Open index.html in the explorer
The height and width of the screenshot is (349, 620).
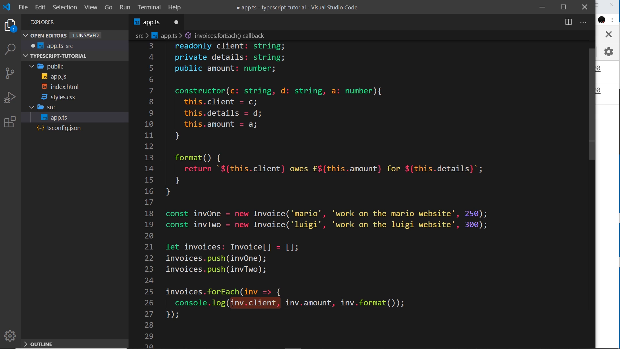(65, 87)
